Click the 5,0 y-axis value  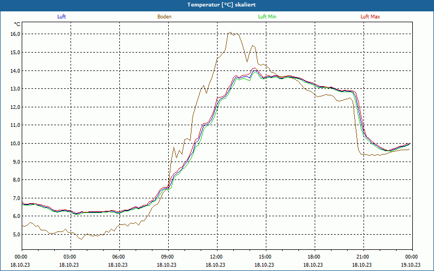coord(16,235)
